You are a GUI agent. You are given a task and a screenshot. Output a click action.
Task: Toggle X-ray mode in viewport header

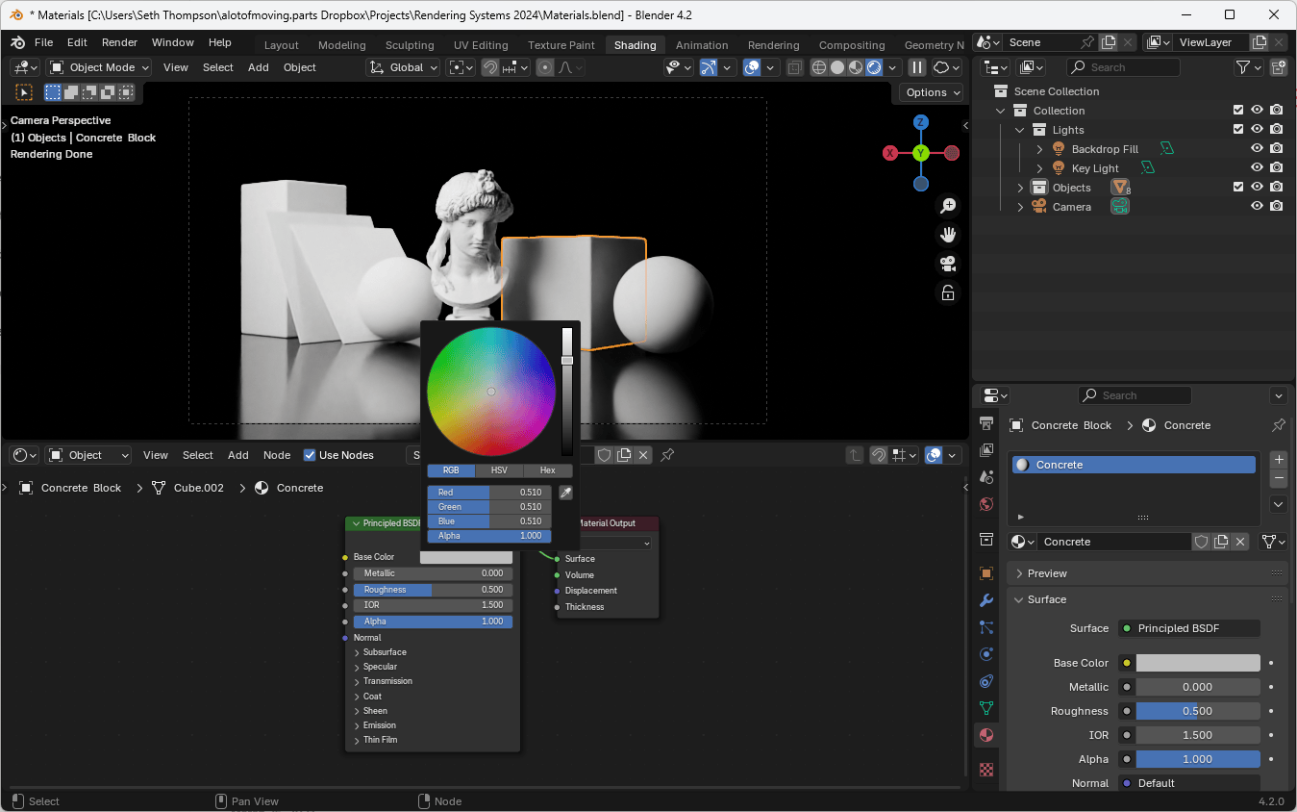tap(795, 67)
